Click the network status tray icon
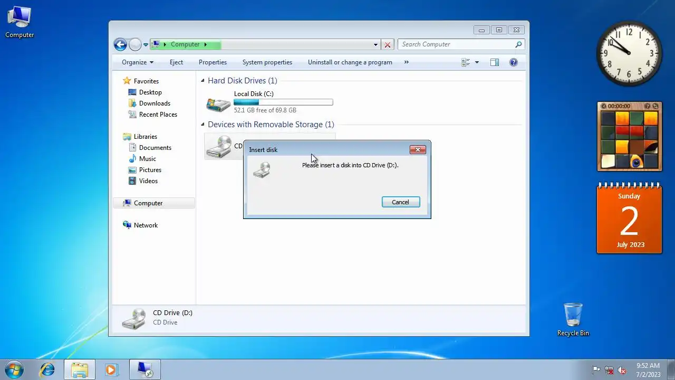Screen dimensions: 675x380 click(609, 370)
